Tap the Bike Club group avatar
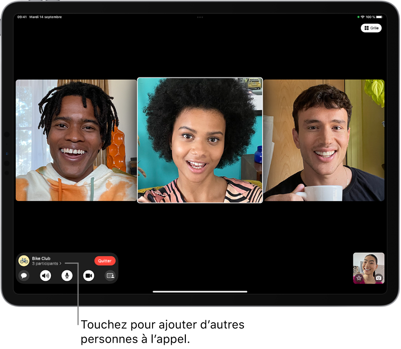The image size is (401, 349). [24, 261]
